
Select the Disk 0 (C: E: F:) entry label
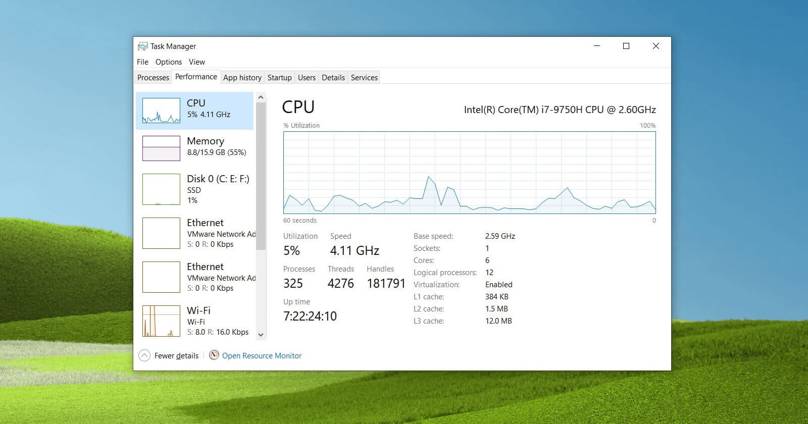coord(218,179)
